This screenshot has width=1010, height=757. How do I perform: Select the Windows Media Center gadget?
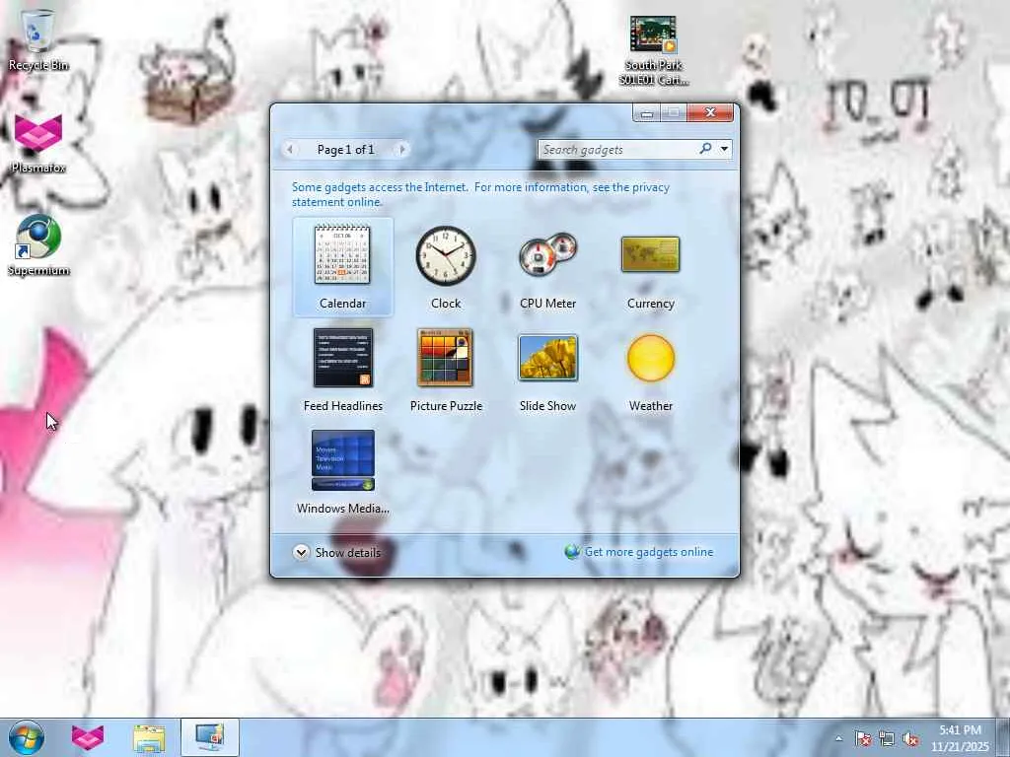[342, 472]
